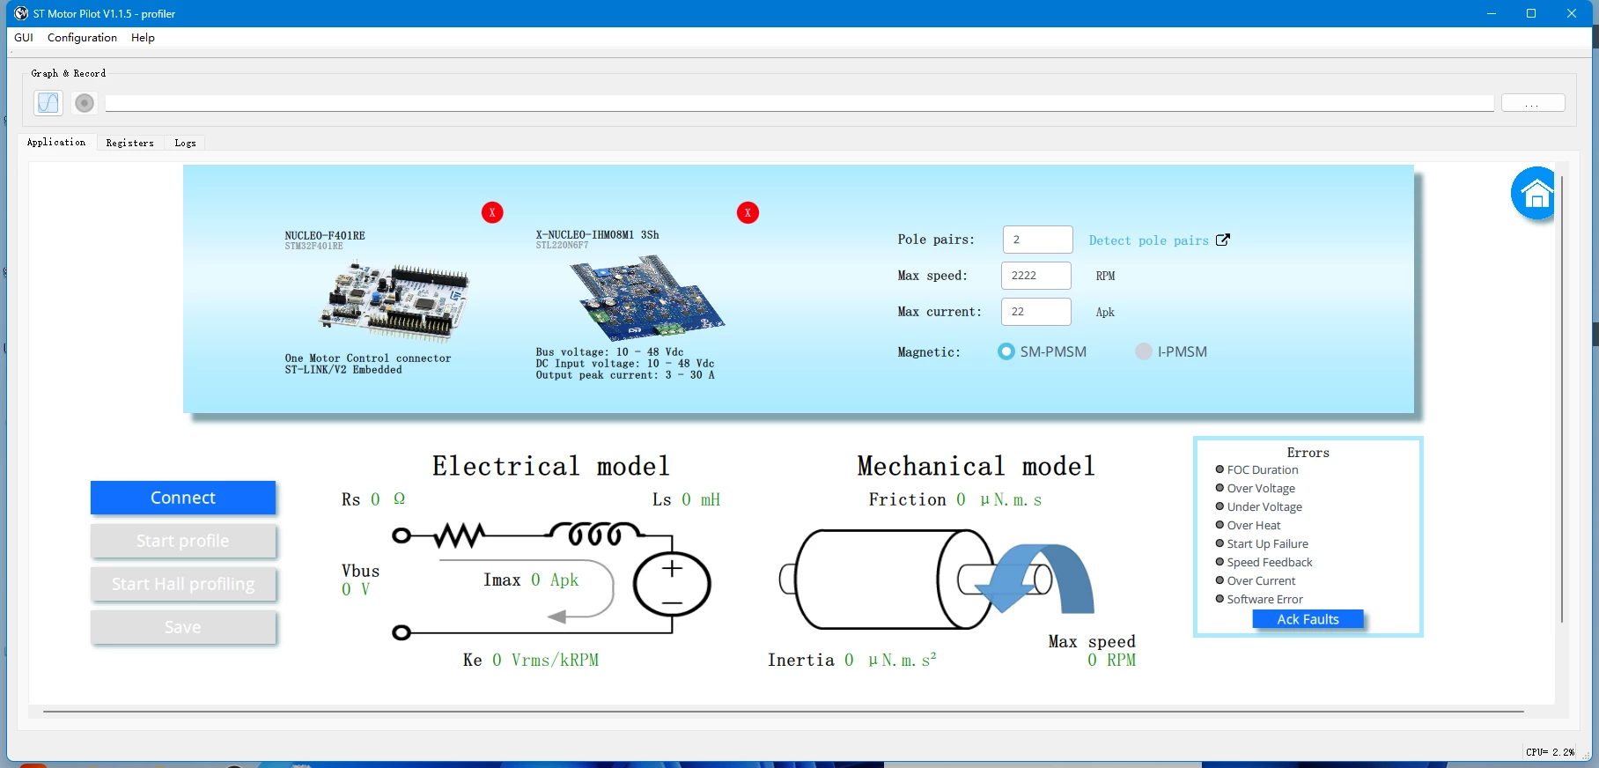
Task: Click the Speed Feedback error indicator
Action: coord(1220,562)
